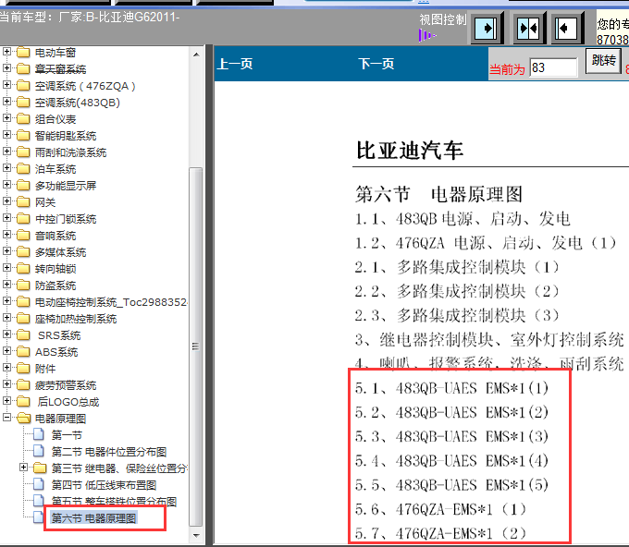Expand the 转向轴锁 tree node
The image size is (629, 547).
pyautogui.click(x=6, y=268)
